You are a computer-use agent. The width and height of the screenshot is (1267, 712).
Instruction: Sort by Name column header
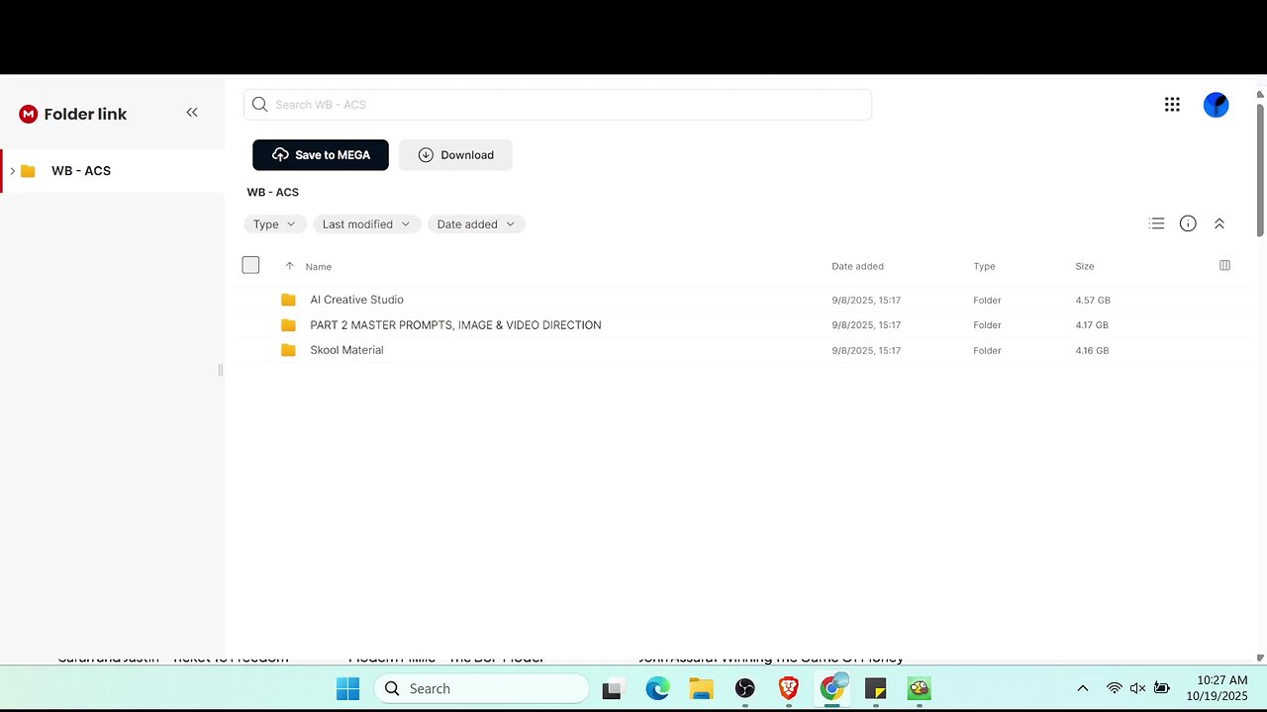(x=319, y=266)
